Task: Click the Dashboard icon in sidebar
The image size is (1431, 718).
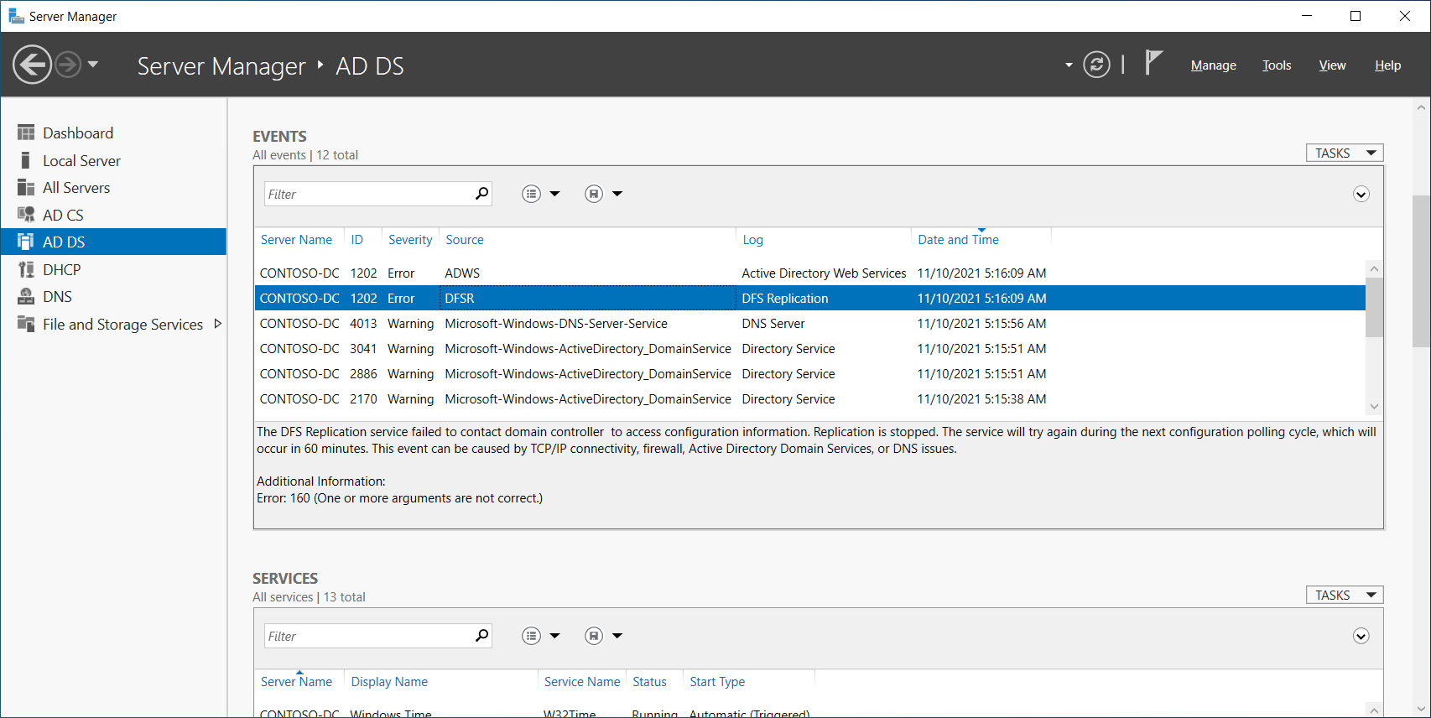Action: point(26,133)
